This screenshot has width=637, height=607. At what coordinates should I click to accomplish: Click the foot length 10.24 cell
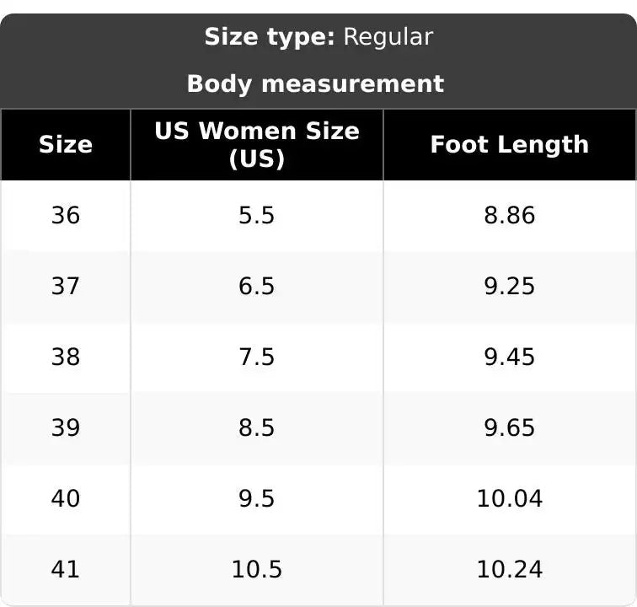(x=510, y=569)
